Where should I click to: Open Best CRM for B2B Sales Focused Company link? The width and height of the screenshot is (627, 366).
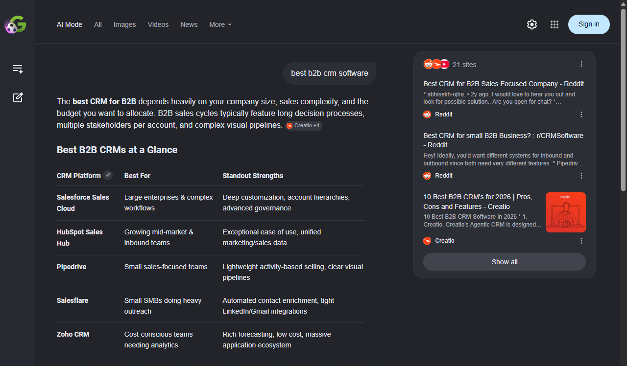pyautogui.click(x=504, y=84)
